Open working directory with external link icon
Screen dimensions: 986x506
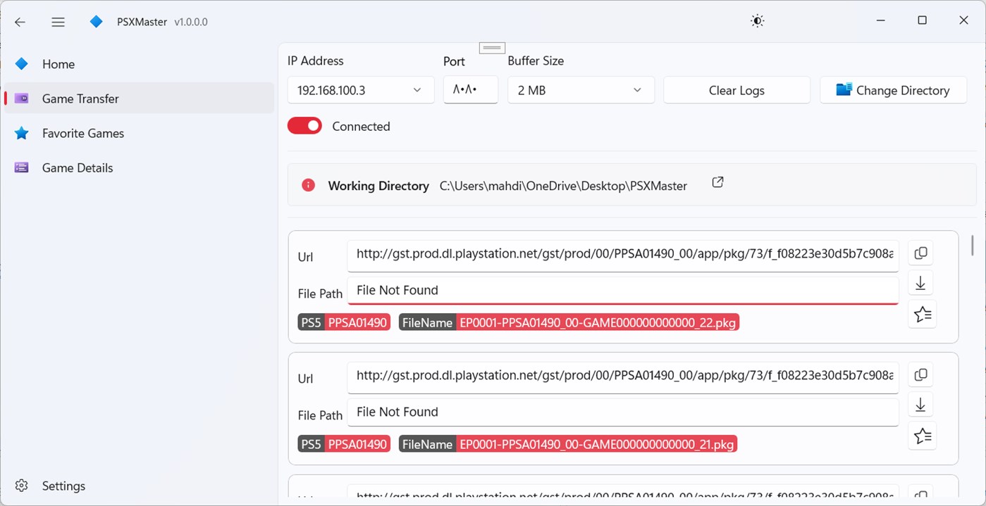point(717,182)
